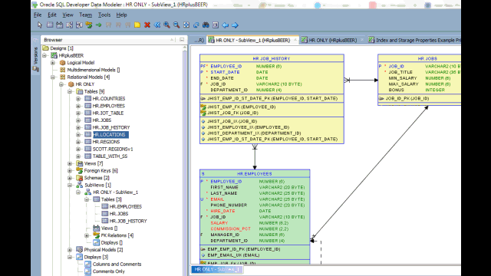491x276 pixels.
Task: Select the bottom HR ONLY - SubView_1 tab
Action: [x=216, y=269]
